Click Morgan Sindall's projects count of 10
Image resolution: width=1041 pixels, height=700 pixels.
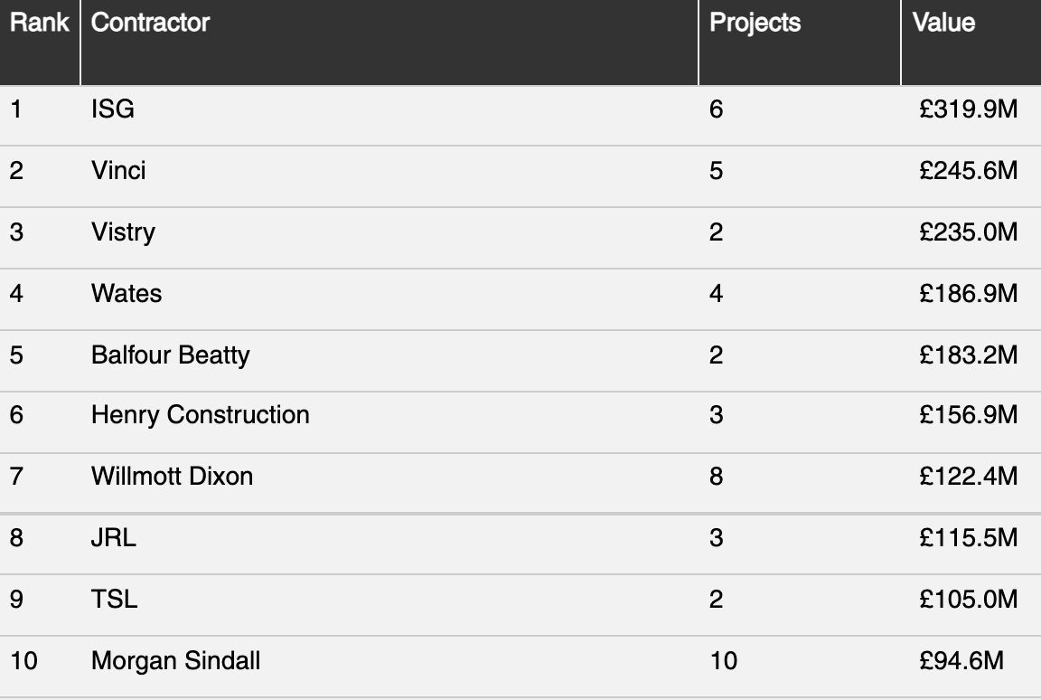pyautogui.click(x=724, y=661)
